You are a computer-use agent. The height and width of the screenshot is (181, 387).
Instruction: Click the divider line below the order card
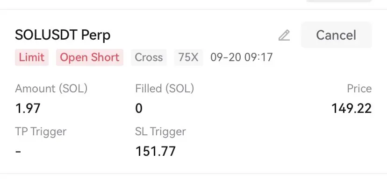193,174
